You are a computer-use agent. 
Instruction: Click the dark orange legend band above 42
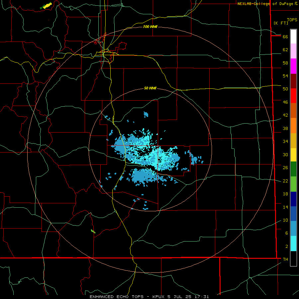pyautogui.click(x=293, y=110)
